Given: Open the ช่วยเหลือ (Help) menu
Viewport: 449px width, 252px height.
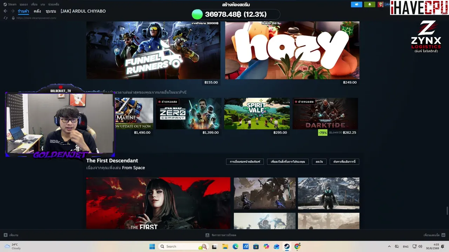Looking at the screenshot, I should [x=53, y=4].
